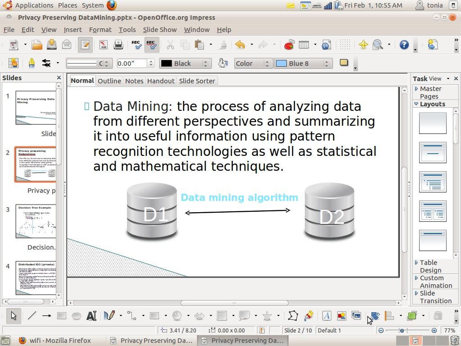Paste clipboard contents icon

point(199,45)
